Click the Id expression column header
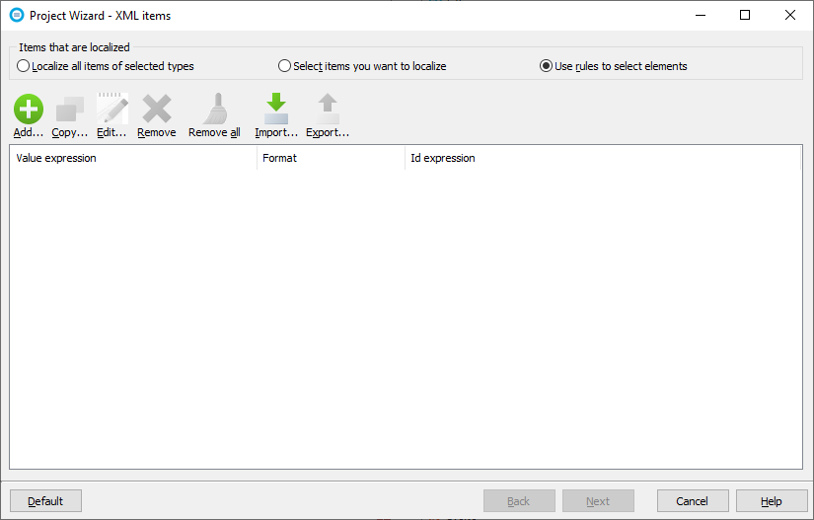Viewport: 814px width, 520px height. click(602, 158)
